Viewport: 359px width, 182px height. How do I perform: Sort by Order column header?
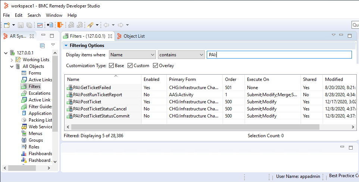click(x=234, y=79)
